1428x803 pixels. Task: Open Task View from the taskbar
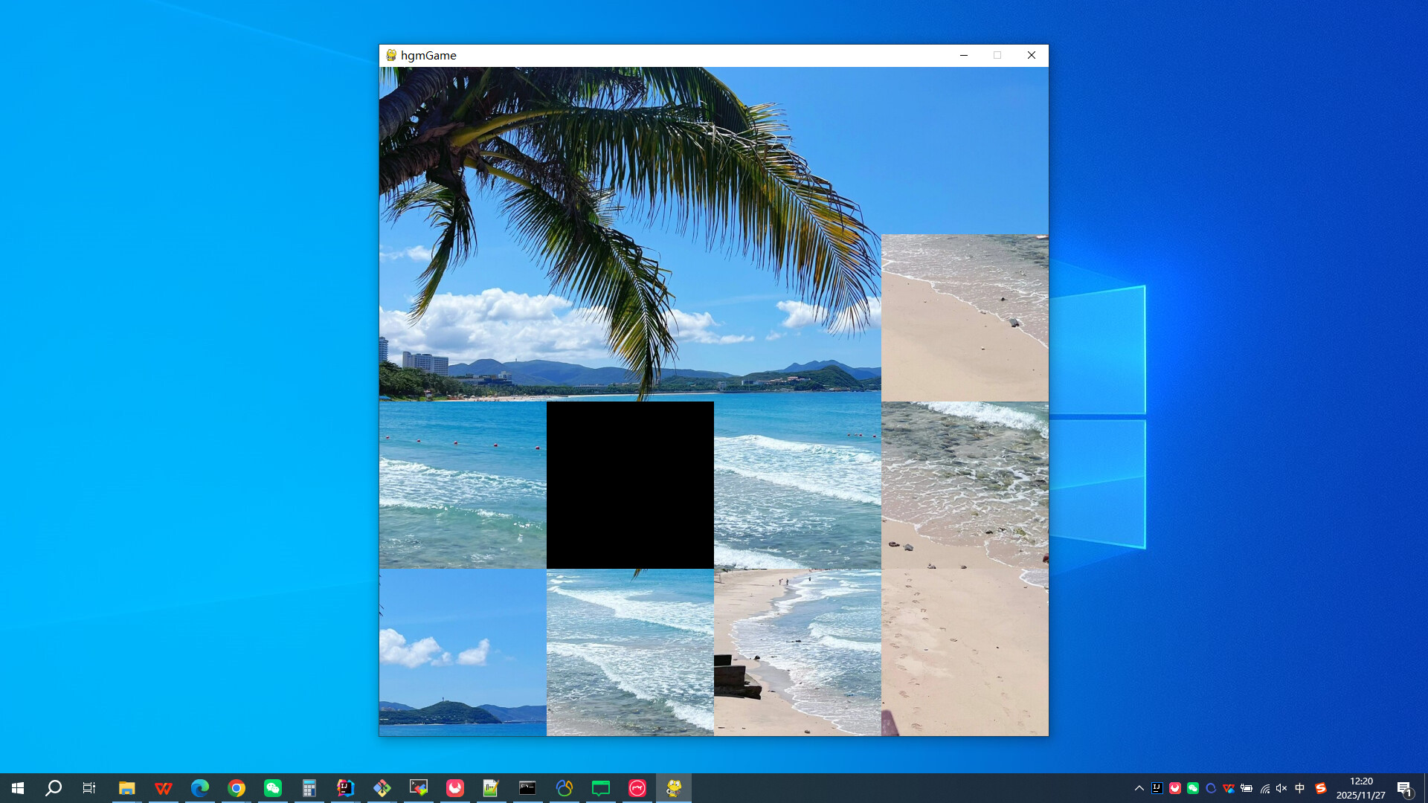coord(89,787)
